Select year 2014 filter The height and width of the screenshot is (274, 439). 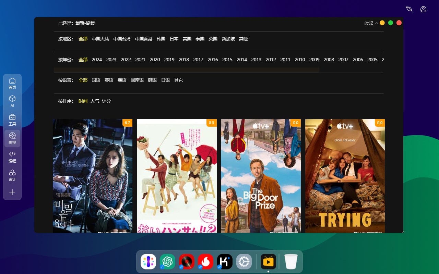(242, 60)
